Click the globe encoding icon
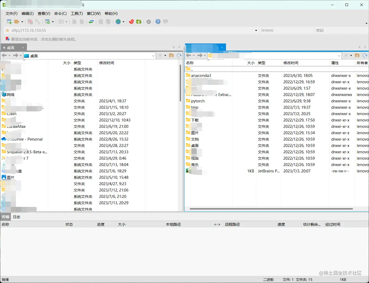 pyautogui.click(x=118, y=22)
